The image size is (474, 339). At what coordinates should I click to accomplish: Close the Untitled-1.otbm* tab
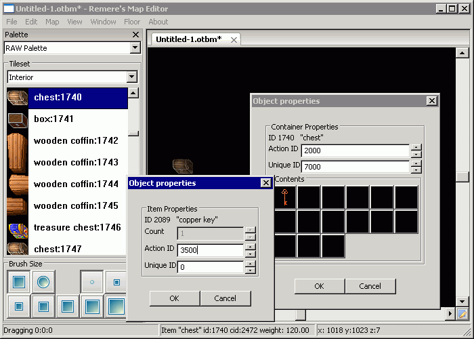(x=234, y=40)
